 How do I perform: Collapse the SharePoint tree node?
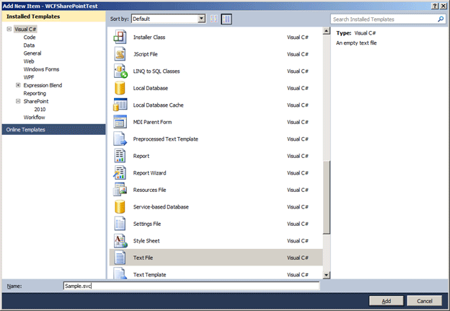18,101
